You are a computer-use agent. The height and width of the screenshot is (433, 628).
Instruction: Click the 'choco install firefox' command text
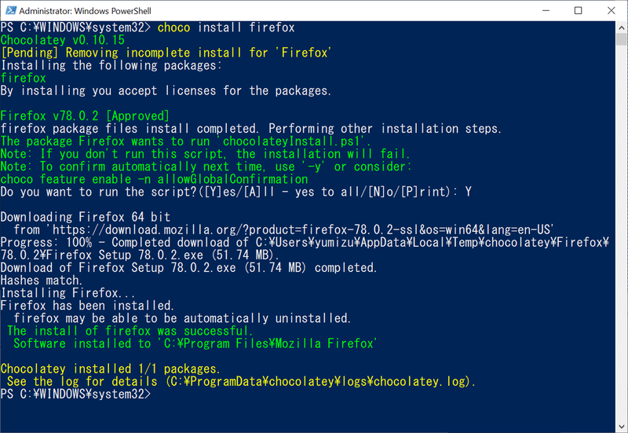tap(226, 28)
